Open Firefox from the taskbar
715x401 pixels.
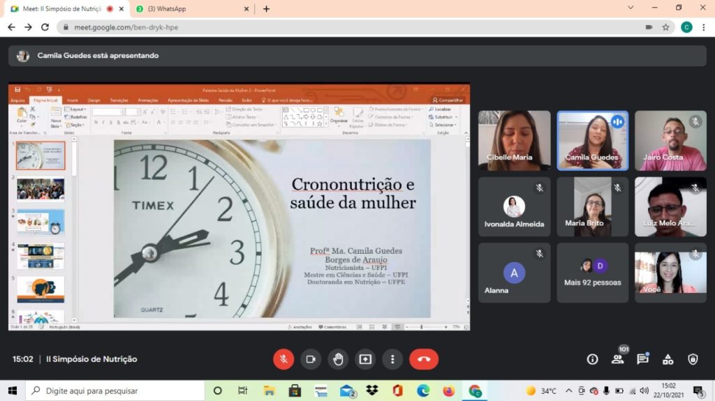pos(448,391)
